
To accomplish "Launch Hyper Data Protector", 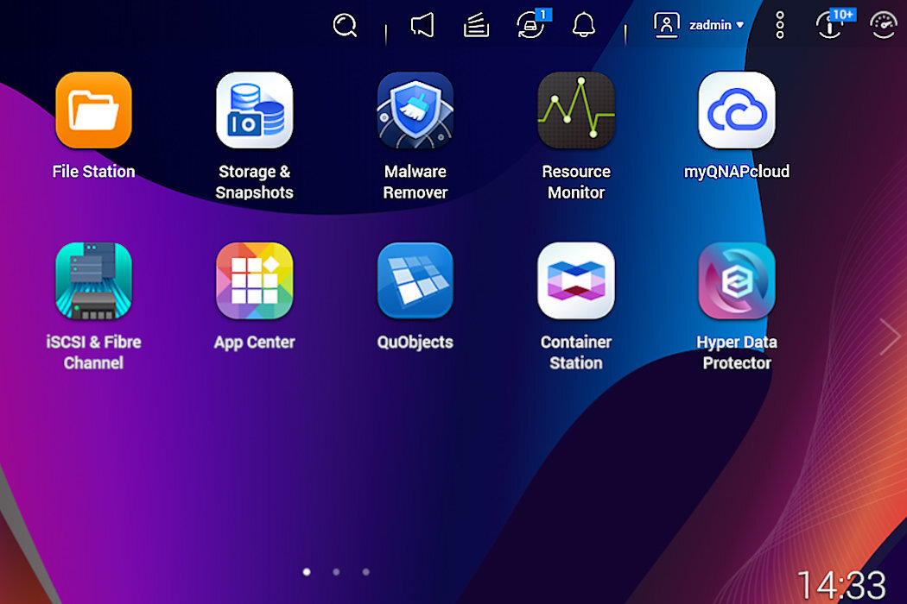I will point(737,280).
